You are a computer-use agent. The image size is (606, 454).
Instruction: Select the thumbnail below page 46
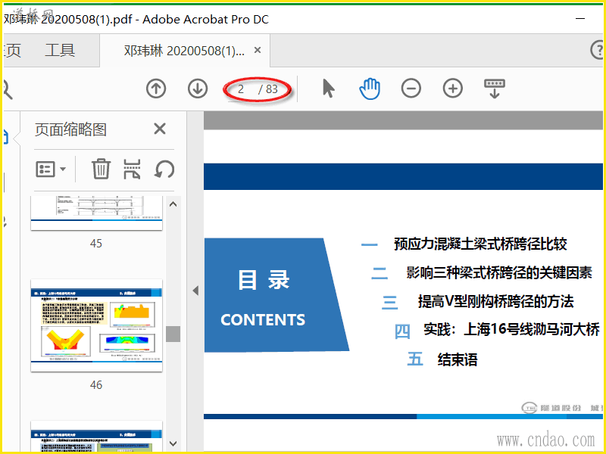pyautogui.click(x=97, y=437)
